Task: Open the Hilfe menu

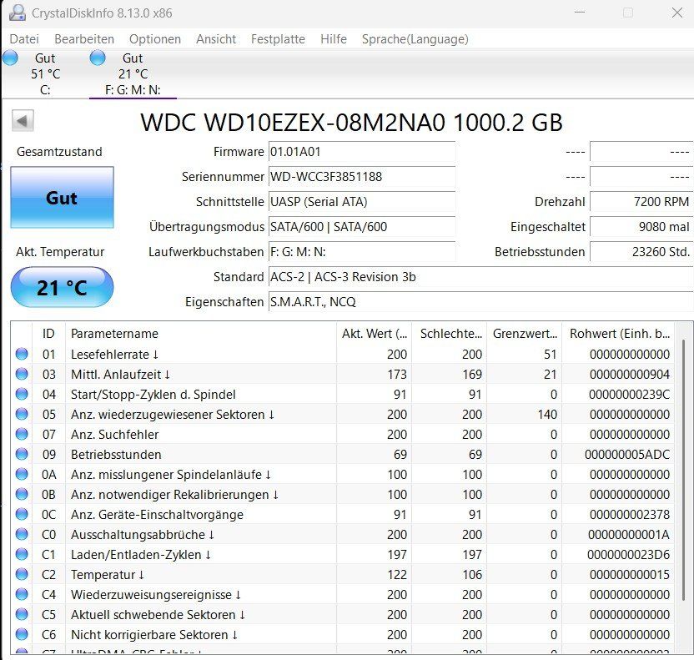Action: tap(334, 39)
